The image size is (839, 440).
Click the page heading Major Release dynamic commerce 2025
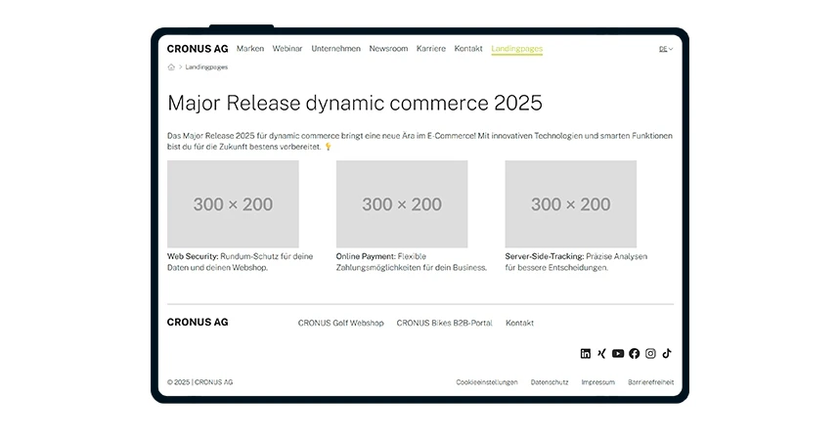pos(355,103)
